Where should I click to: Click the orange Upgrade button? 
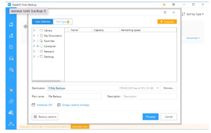(167, 22)
